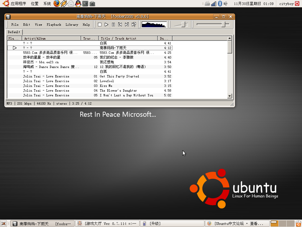Open the 应用程序 applications menu

click(18, 4)
